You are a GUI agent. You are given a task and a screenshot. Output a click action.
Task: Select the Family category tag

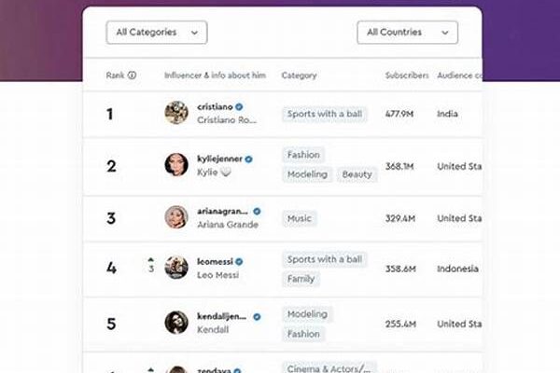301,279
